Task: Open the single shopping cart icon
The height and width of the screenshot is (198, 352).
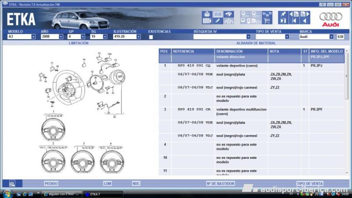Action: tap(267, 21)
